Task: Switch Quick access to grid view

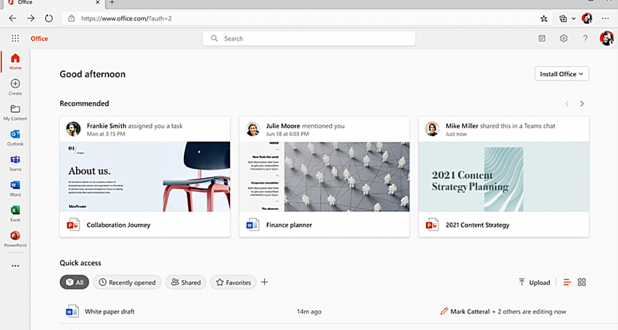Action: pyautogui.click(x=581, y=282)
